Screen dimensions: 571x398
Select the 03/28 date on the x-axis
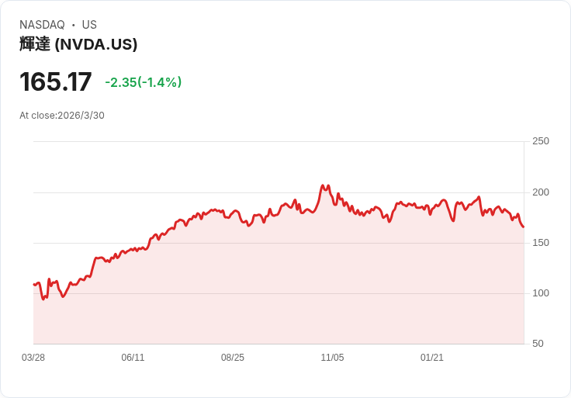(x=33, y=358)
